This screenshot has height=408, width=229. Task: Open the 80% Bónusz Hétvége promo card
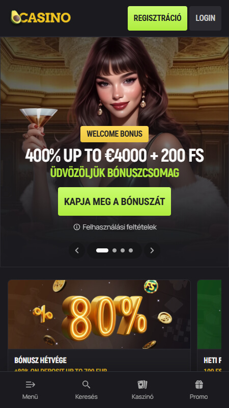[x=99, y=325]
